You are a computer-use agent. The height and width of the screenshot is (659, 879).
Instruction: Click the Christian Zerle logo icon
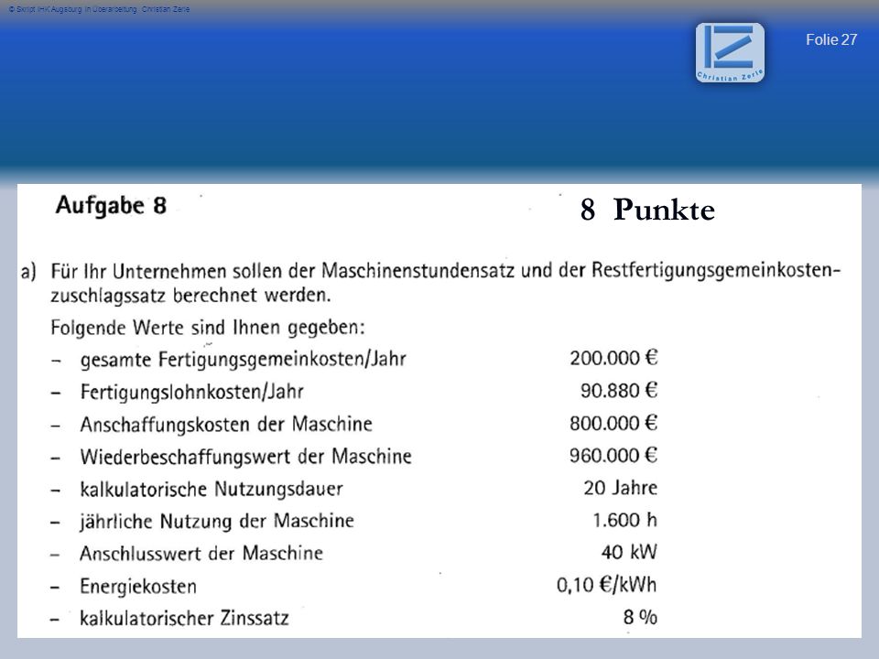pyautogui.click(x=730, y=53)
